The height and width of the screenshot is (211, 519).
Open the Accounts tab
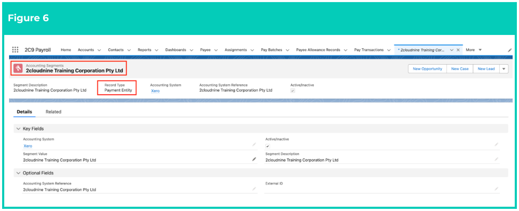(x=86, y=50)
